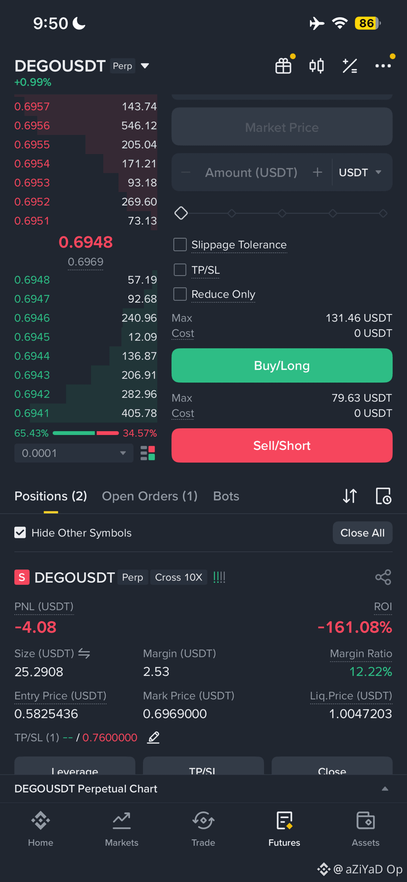407x882 pixels.
Task: Open the gift rewards icon
Action: pyautogui.click(x=283, y=66)
